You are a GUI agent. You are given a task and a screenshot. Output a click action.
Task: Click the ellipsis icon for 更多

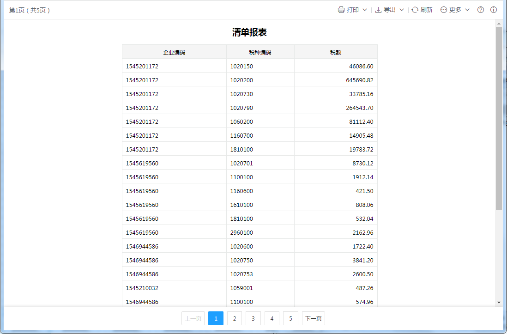point(444,10)
